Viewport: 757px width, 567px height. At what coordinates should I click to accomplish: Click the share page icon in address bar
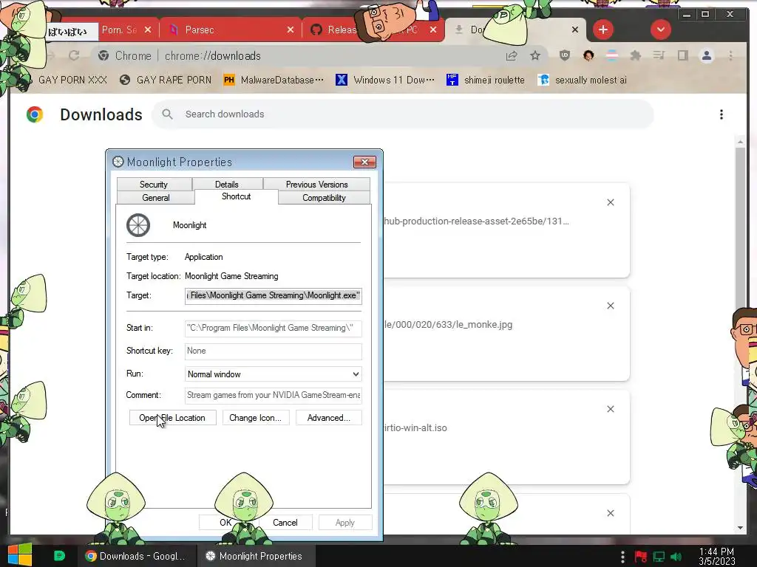(512, 55)
